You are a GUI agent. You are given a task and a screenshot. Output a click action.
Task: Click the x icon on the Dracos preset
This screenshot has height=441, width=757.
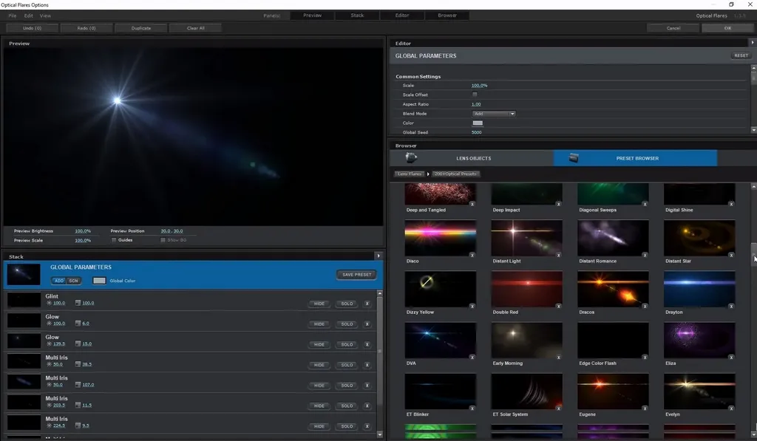(x=645, y=306)
